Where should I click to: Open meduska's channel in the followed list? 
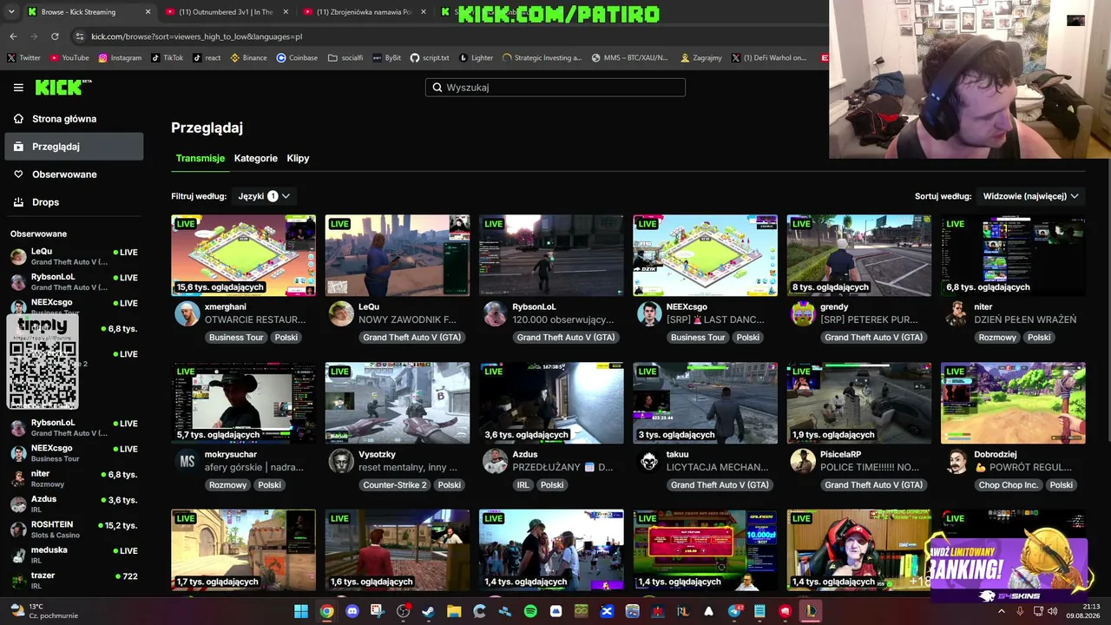(74, 555)
